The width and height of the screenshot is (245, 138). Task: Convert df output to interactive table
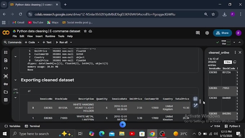tap(195, 99)
